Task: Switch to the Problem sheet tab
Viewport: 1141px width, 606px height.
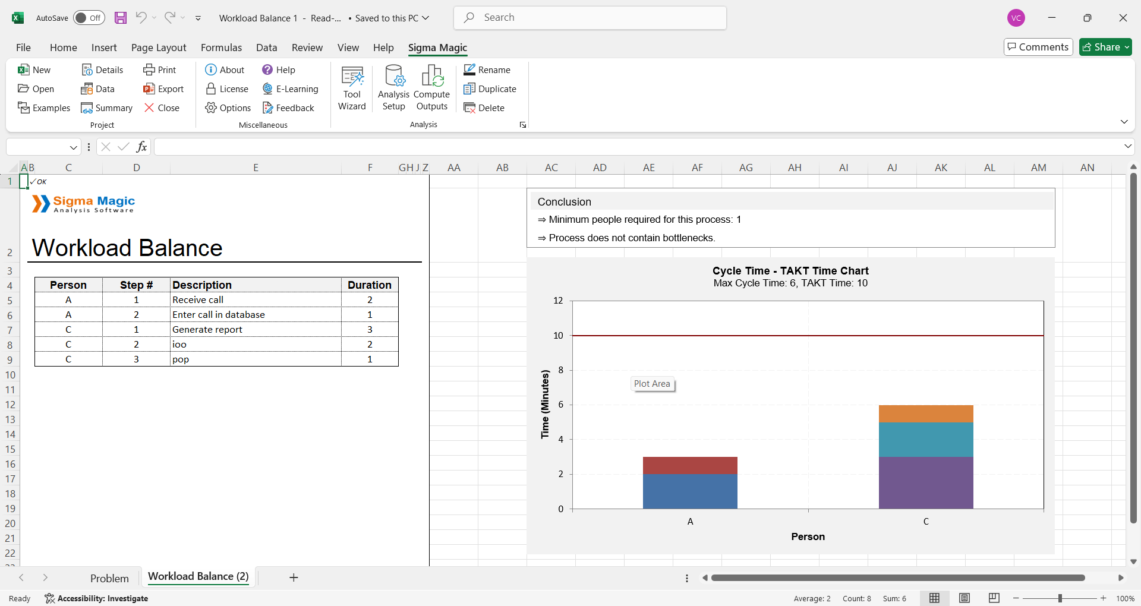Action: 109,578
